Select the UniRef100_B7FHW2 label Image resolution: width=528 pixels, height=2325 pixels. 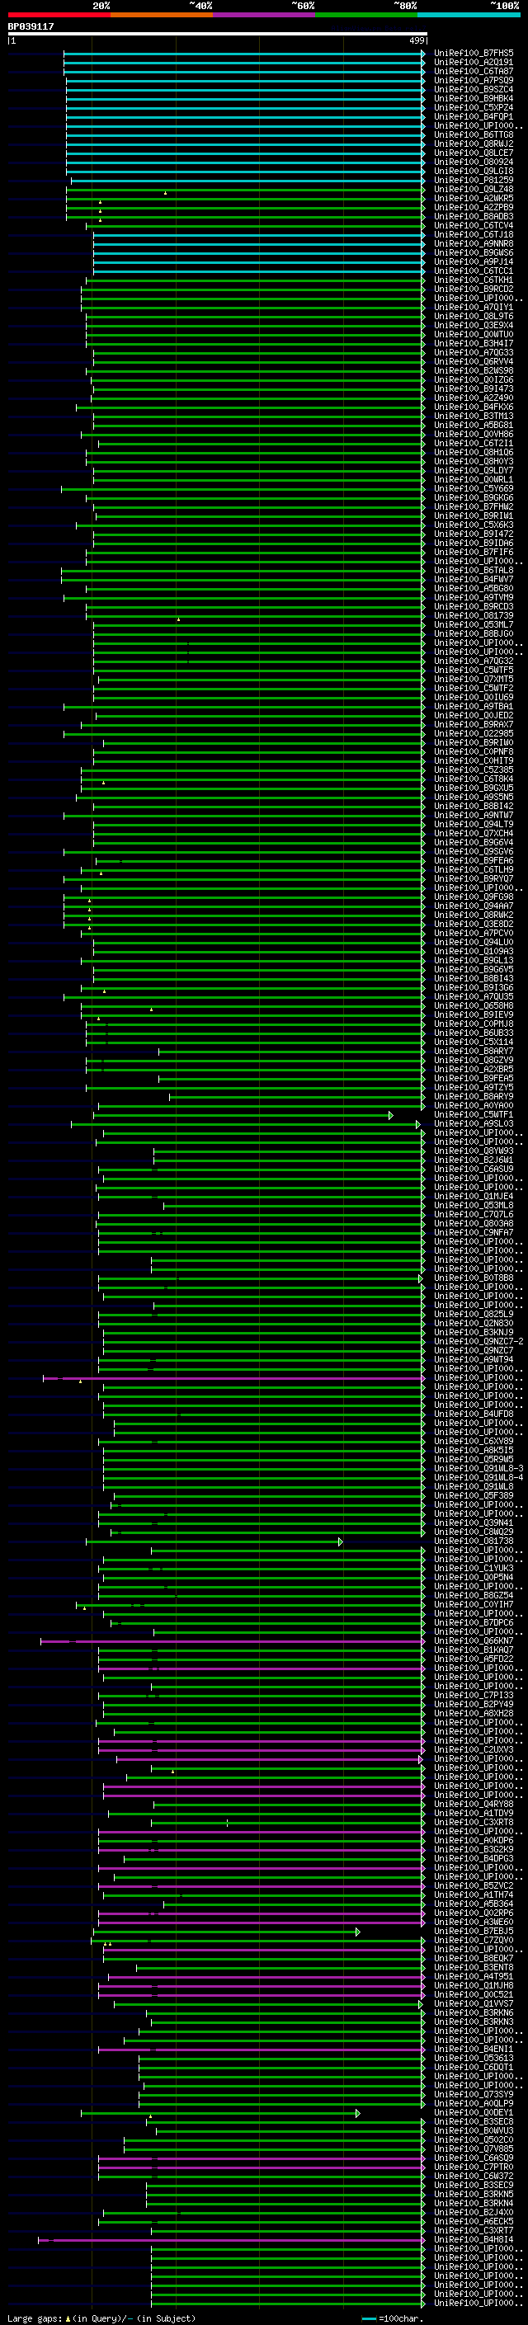coord(474,506)
